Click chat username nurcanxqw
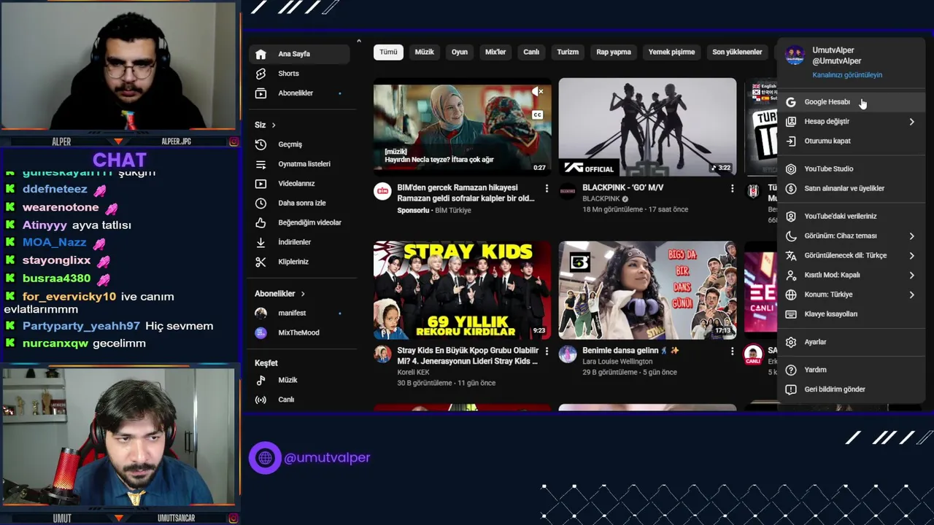 point(55,343)
